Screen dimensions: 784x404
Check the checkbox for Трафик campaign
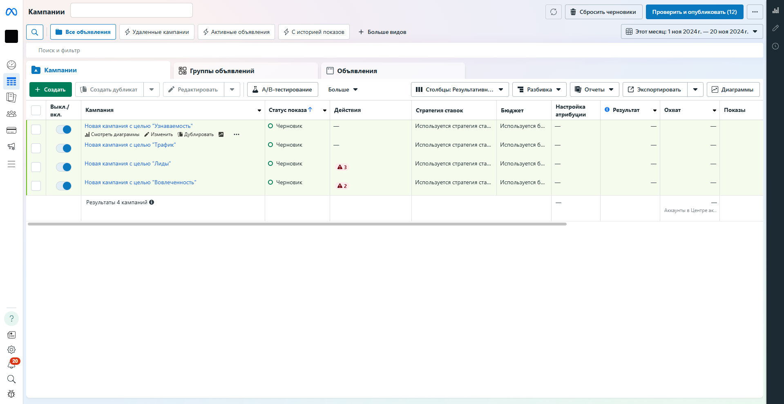click(36, 148)
